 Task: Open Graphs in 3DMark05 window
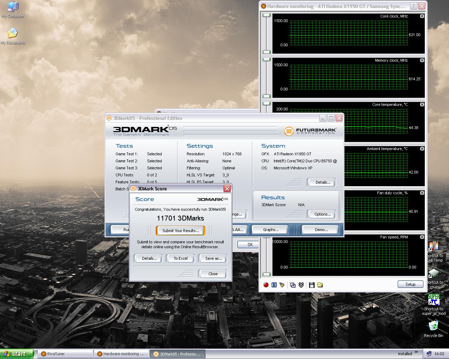270,230
